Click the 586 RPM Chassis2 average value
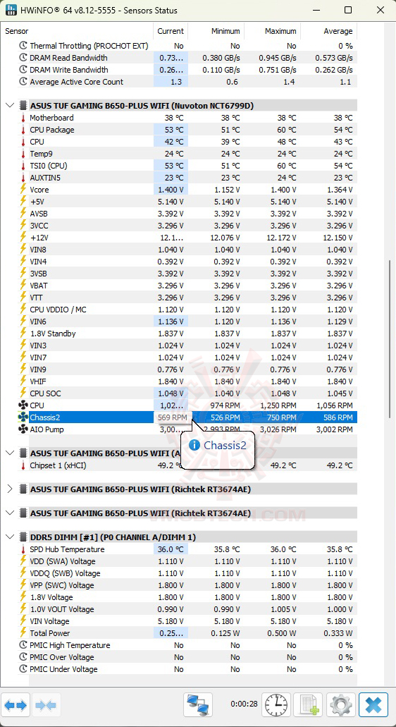This screenshot has width=396, height=727. [338, 417]
